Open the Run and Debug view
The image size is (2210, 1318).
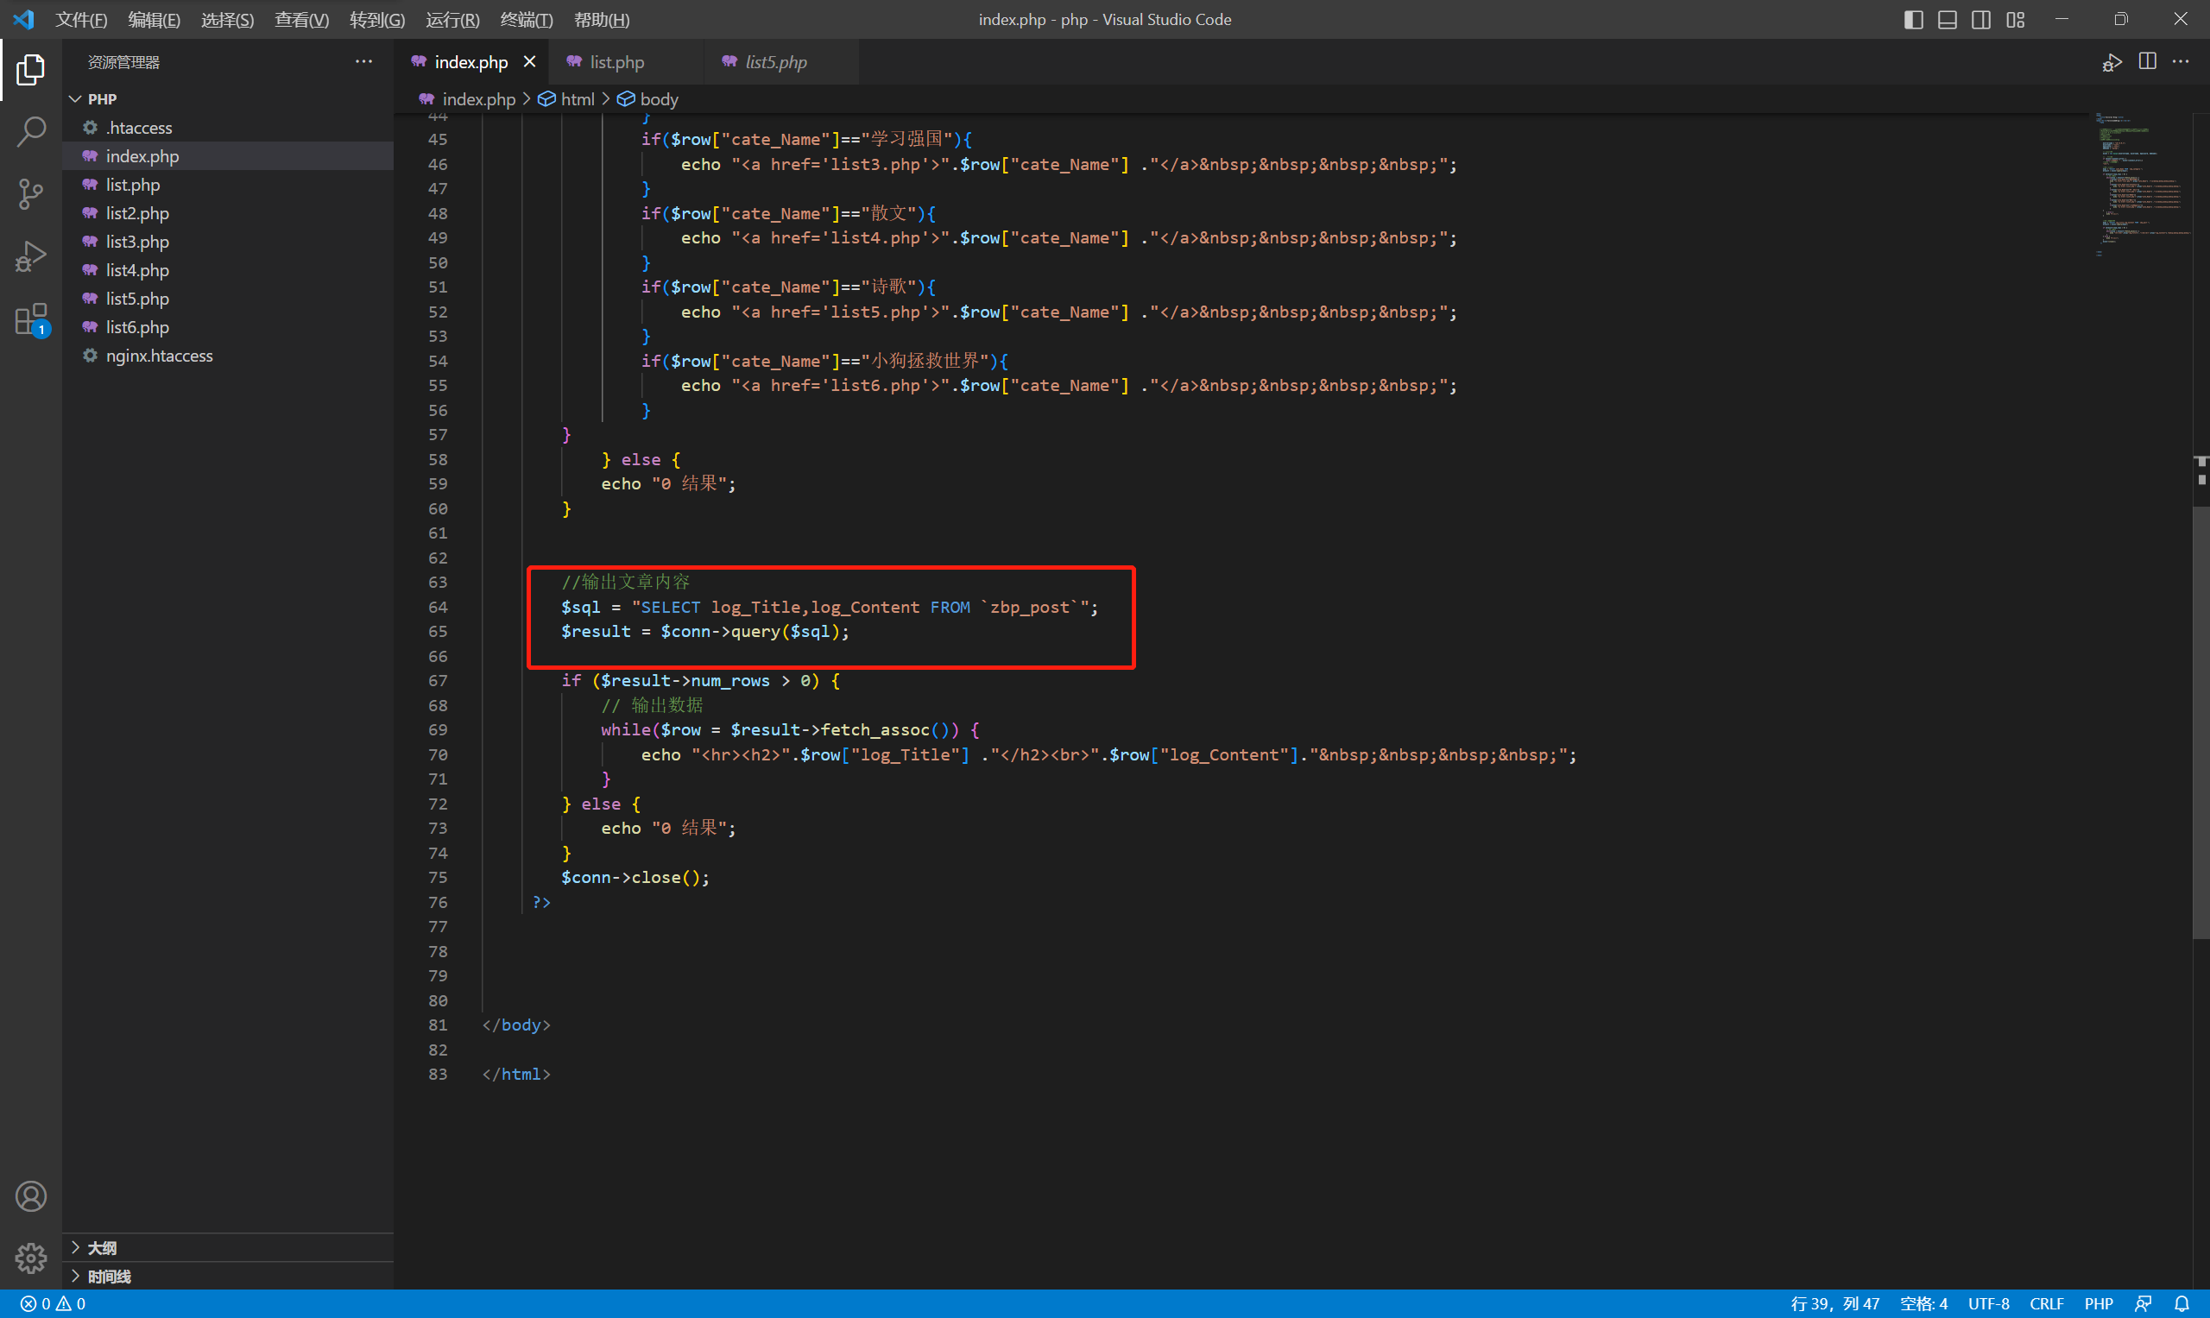click(31, 256)
